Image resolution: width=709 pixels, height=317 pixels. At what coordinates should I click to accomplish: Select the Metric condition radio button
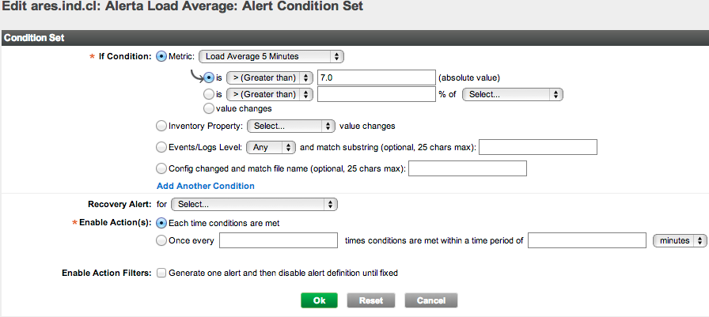click(162, 56)
